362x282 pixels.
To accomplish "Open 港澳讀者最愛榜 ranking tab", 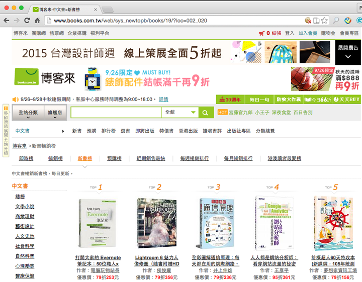I will coord(284,158).
